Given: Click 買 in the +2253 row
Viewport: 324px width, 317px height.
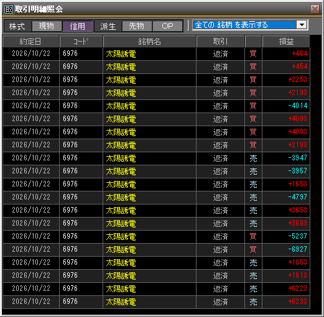Looking at the screenshot, I should click(253, 80).
